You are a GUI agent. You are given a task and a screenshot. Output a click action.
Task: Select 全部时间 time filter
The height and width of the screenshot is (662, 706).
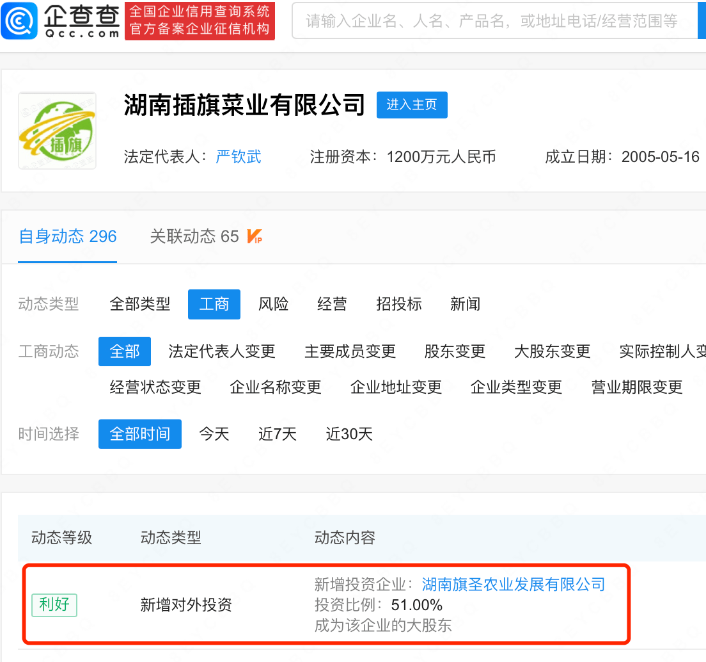140,434
